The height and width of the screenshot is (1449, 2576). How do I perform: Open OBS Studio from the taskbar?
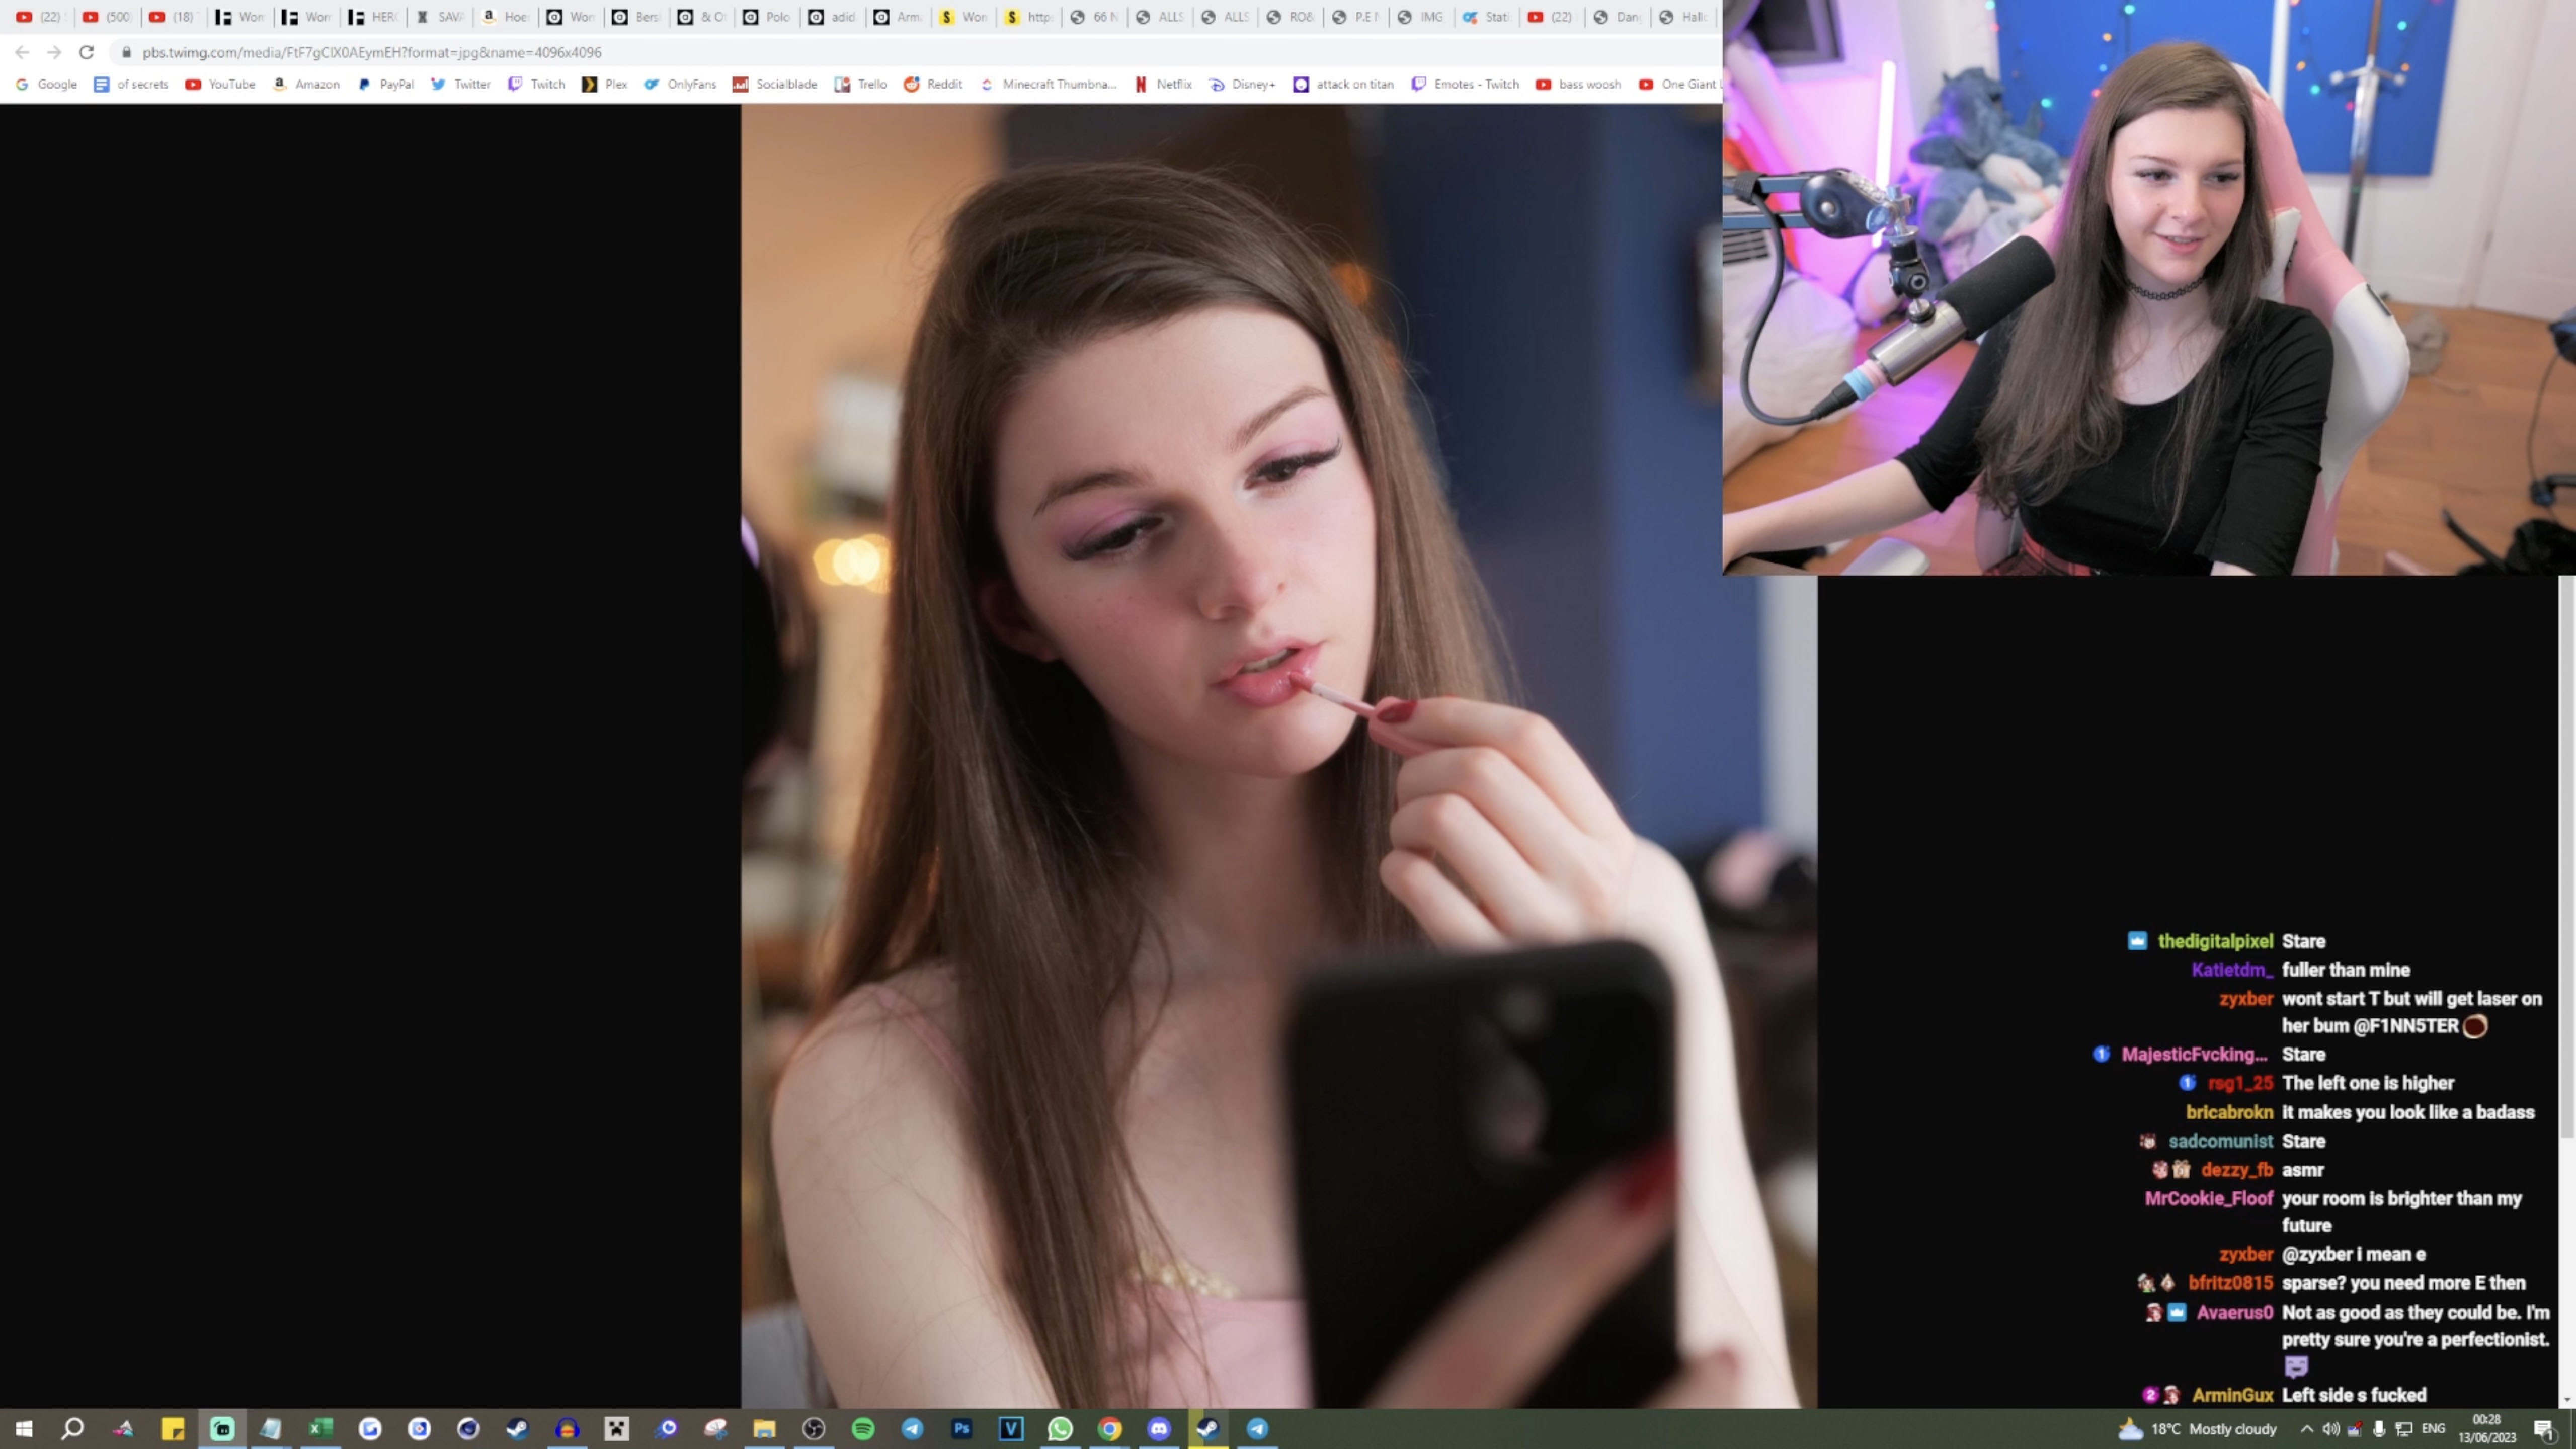813,1428
